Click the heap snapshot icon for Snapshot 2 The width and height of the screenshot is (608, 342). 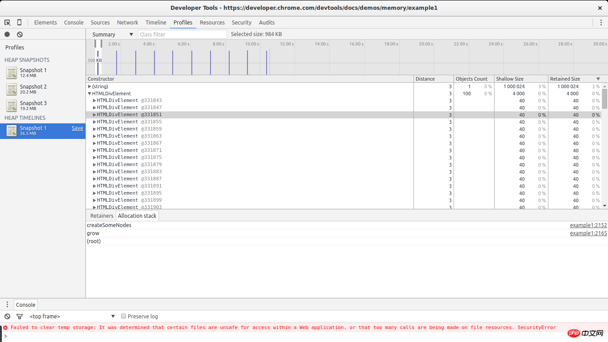click(x=12, y=89)
